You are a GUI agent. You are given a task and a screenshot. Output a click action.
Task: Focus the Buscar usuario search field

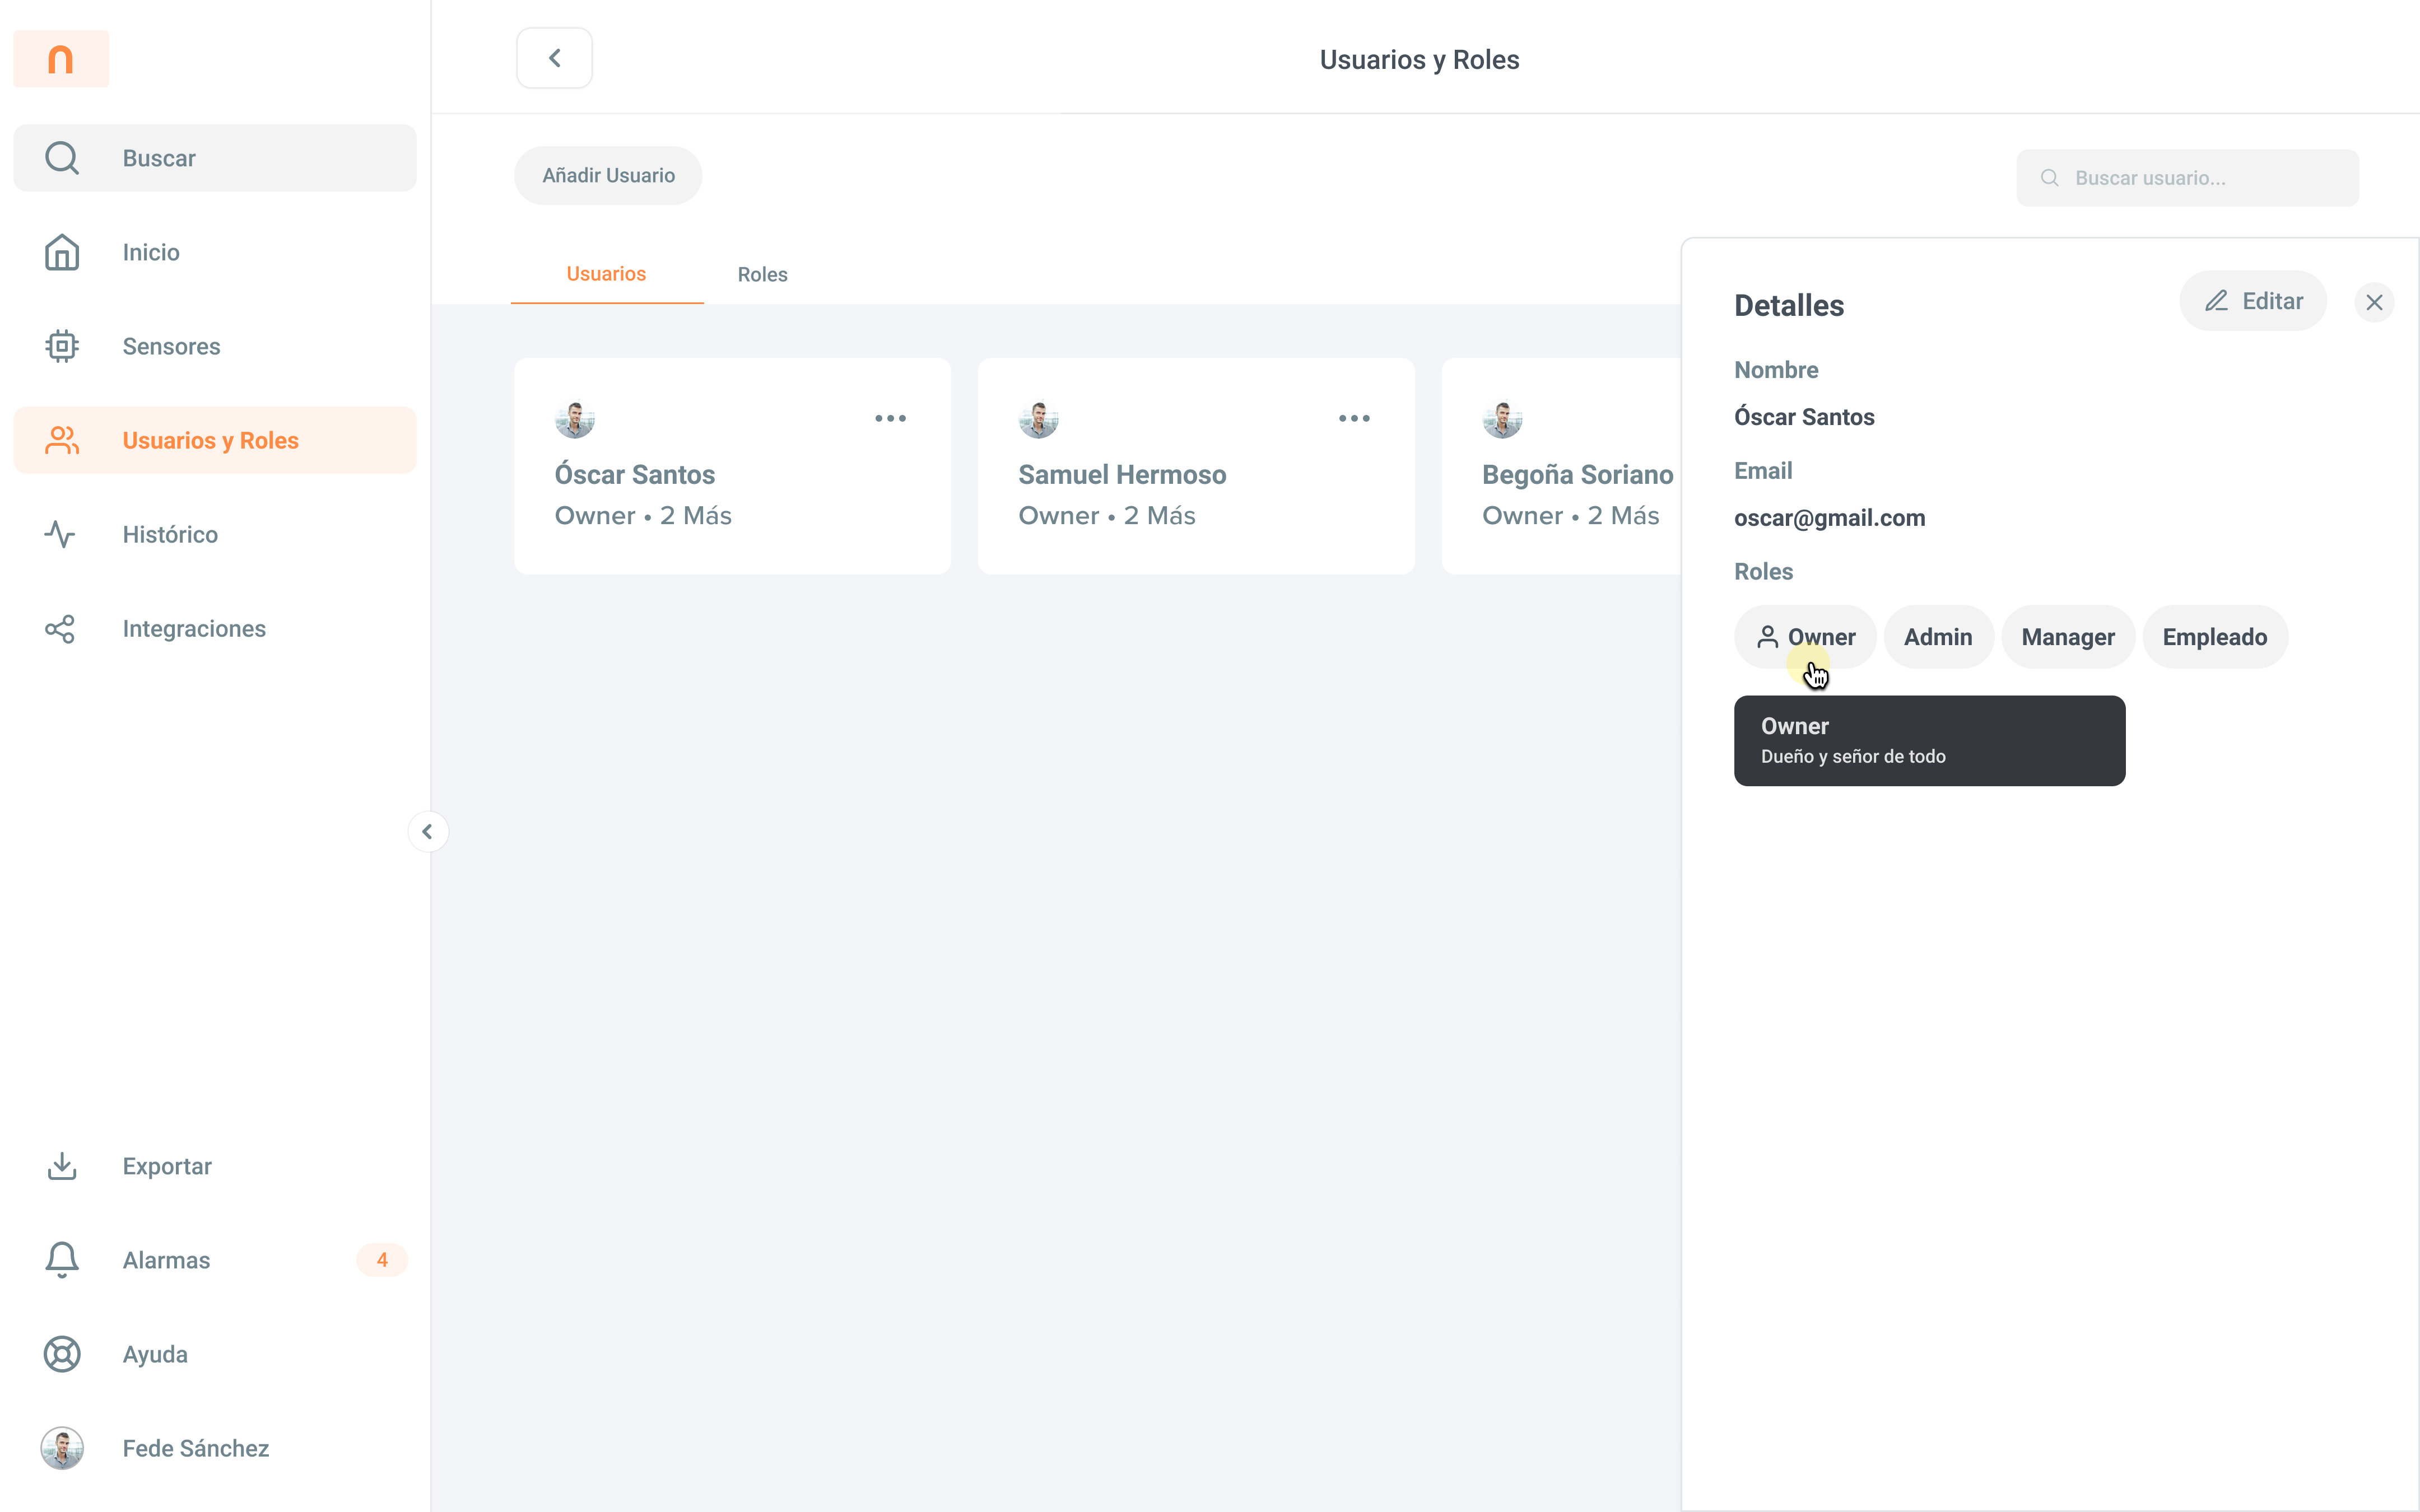coord(2200,178)
